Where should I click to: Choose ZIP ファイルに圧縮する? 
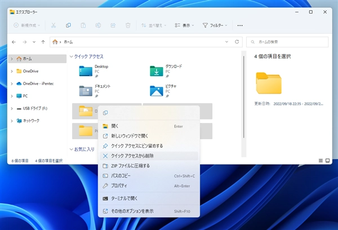[x=149, y=166]
